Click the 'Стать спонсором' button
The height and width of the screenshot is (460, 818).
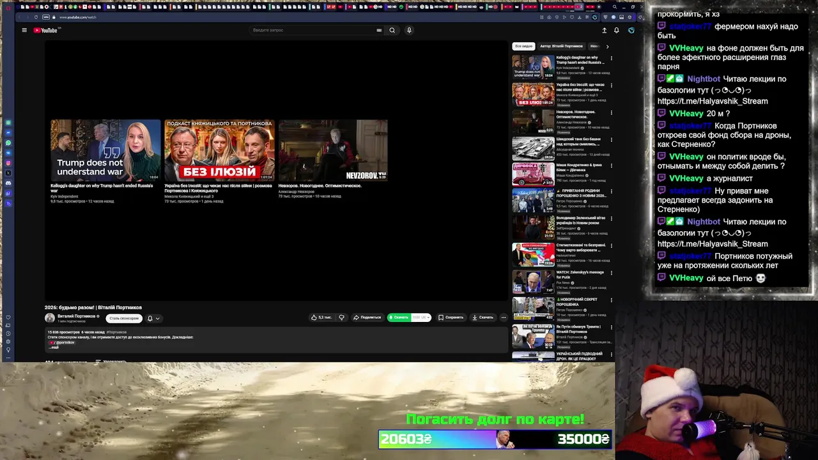point(124,318)
